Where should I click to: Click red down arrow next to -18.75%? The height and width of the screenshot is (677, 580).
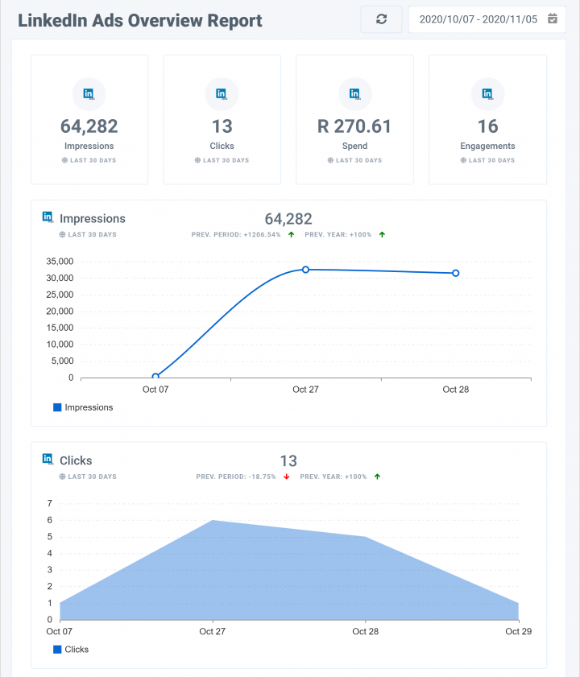tap(287, 477)
